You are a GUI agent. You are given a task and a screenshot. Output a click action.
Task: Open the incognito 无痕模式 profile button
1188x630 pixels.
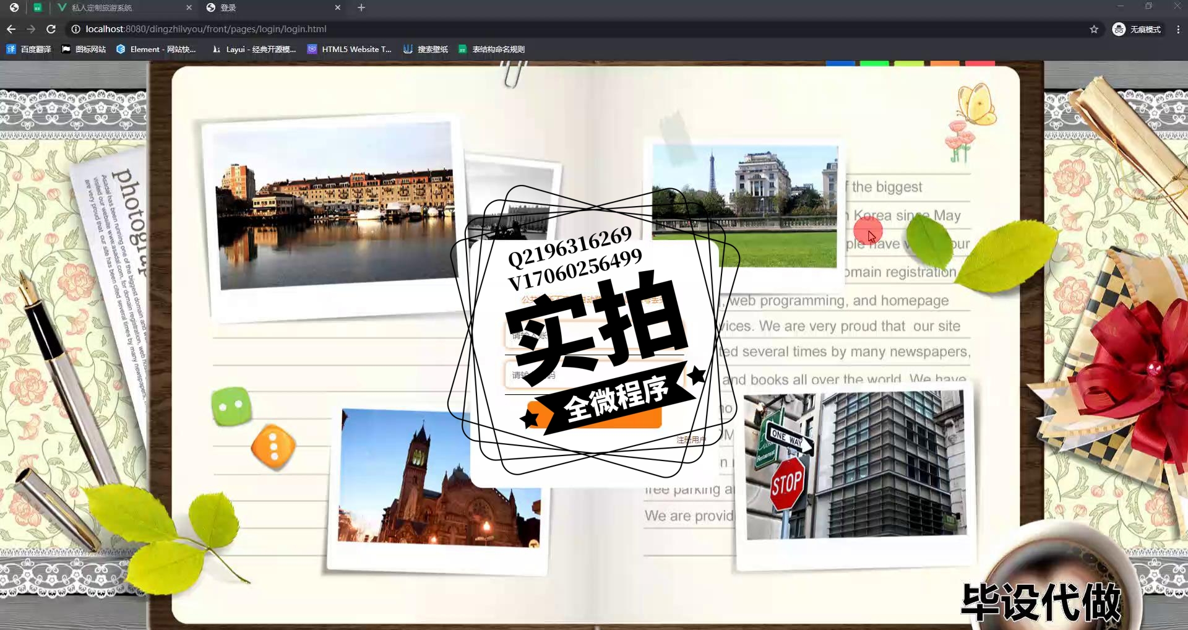(1137, 29)
